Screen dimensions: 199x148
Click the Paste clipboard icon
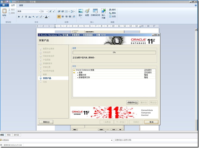click(x=4, y=11)
